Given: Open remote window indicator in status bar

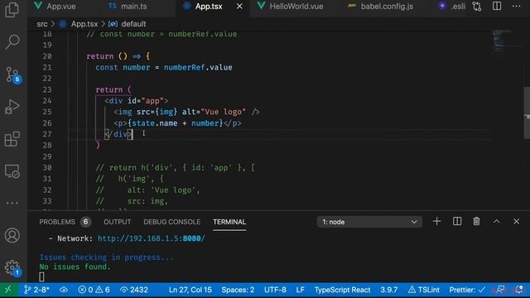Looking at the screenshot, I should (x=8, y=290).
